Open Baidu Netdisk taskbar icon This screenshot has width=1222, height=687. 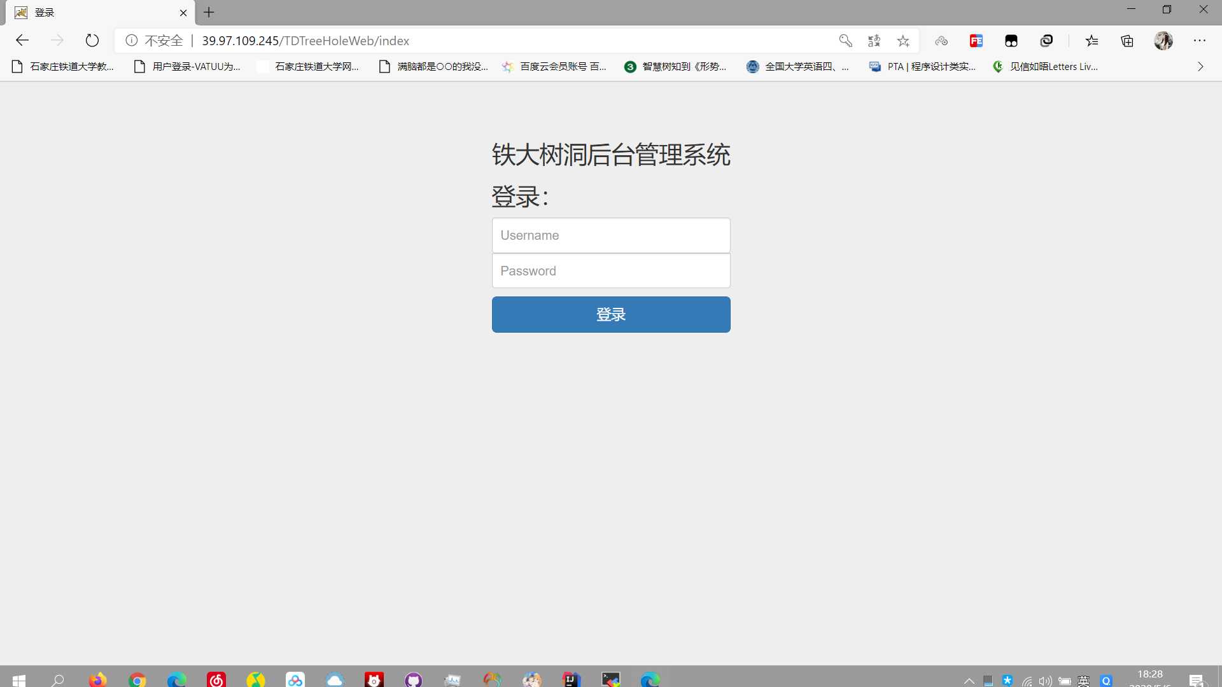coord(295,680)
